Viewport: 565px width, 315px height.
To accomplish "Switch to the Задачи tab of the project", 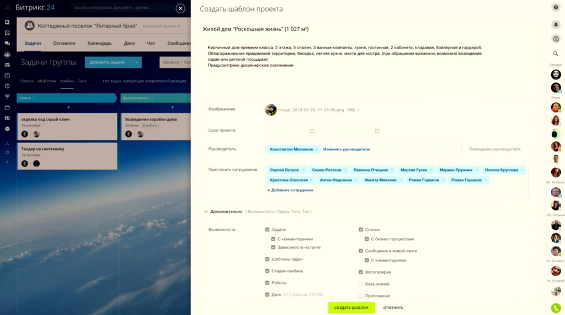I will tap(33, 43).
